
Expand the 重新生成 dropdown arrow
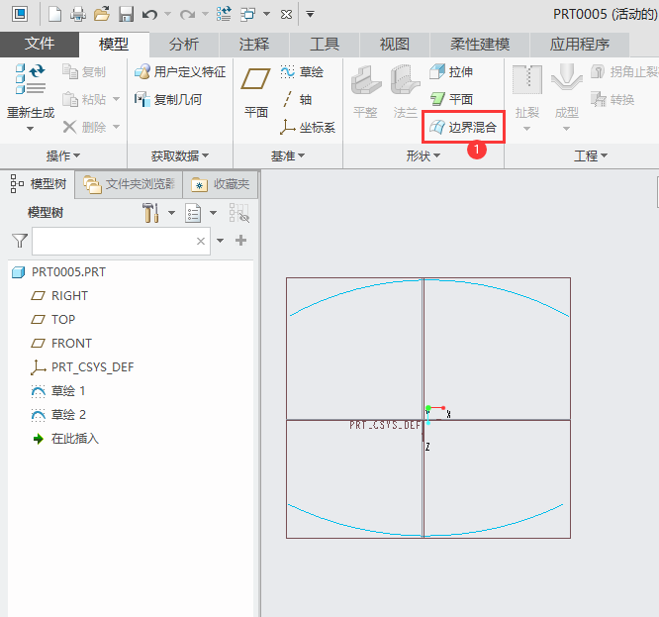[x=31, y=129]
